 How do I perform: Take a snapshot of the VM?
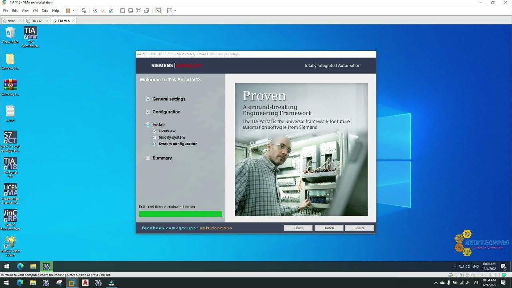coord(95,11)
